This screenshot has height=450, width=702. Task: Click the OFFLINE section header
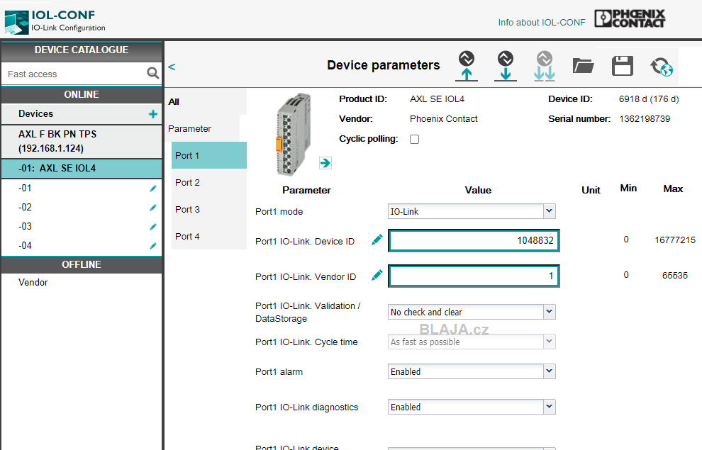pos(82,264)
